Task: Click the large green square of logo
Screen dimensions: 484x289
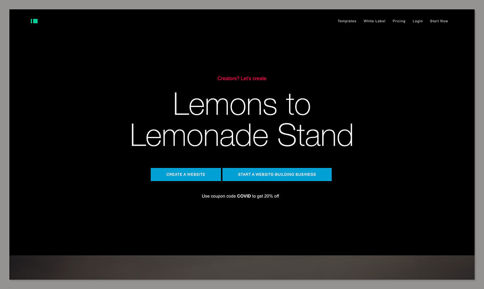Action: click(35, 21)
